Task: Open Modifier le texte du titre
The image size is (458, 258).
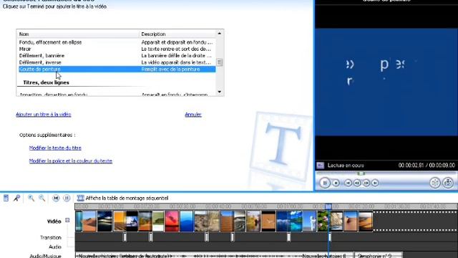Action: pyautogui.click(x=55, y=148)
